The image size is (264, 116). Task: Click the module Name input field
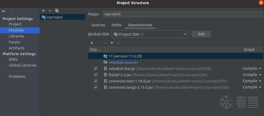(x=182, y=14)
